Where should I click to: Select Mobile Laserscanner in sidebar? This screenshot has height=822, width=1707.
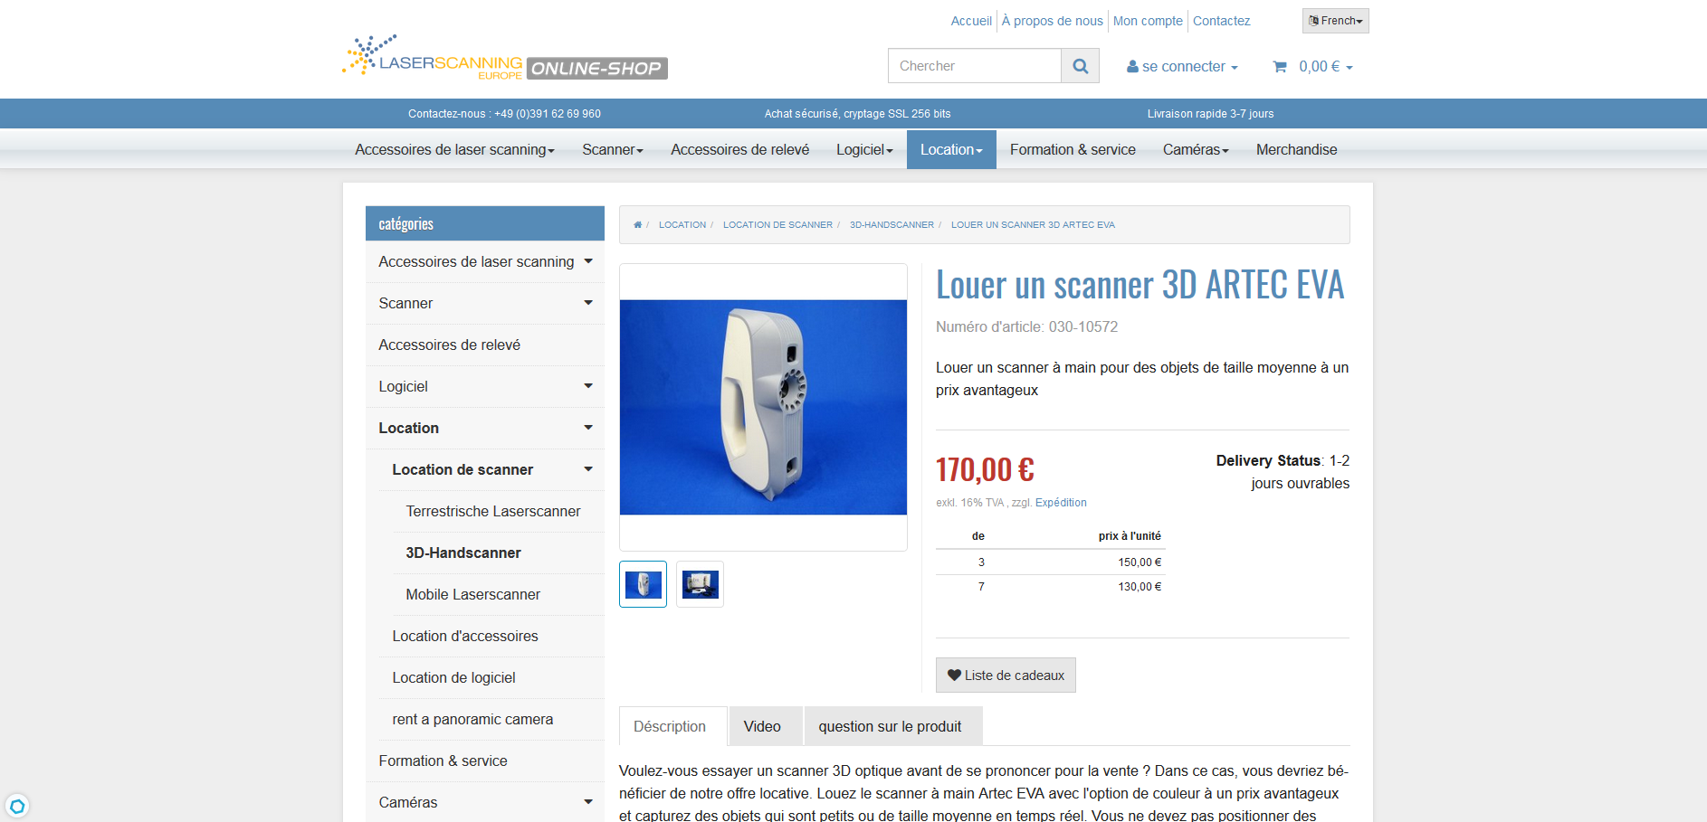click(472, 594)
